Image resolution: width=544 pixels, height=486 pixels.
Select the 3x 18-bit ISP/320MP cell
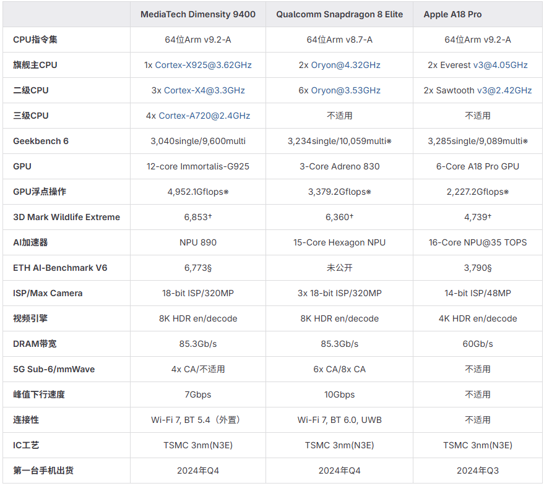340,293
